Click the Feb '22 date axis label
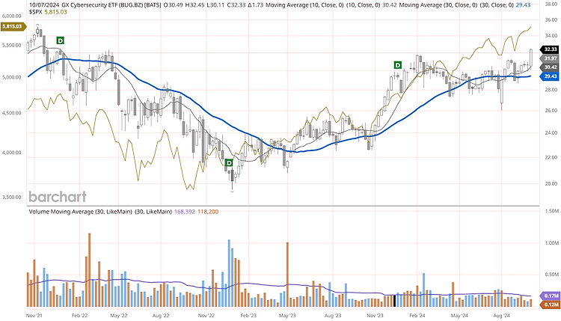561x321 pixels. (x=79, y=316)
